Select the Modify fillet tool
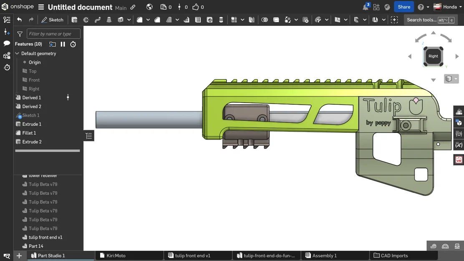Viewport: 464px width, 261px height. point(318,20)
